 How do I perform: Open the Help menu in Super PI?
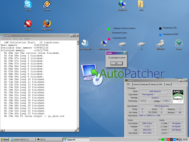(x=27, y=39)
